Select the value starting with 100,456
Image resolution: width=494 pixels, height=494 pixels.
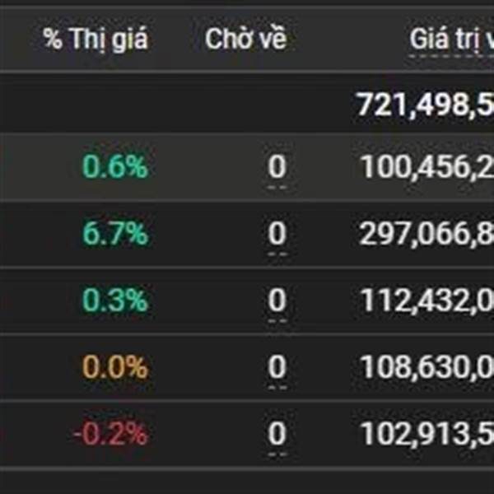[426, 166]
